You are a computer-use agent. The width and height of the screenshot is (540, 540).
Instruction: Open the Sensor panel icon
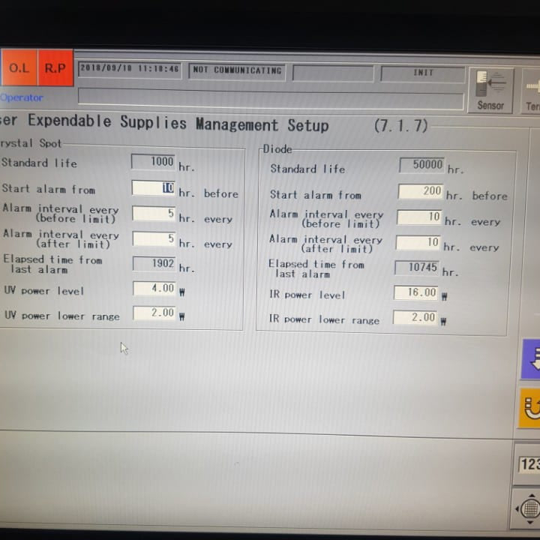coord(490,91)
